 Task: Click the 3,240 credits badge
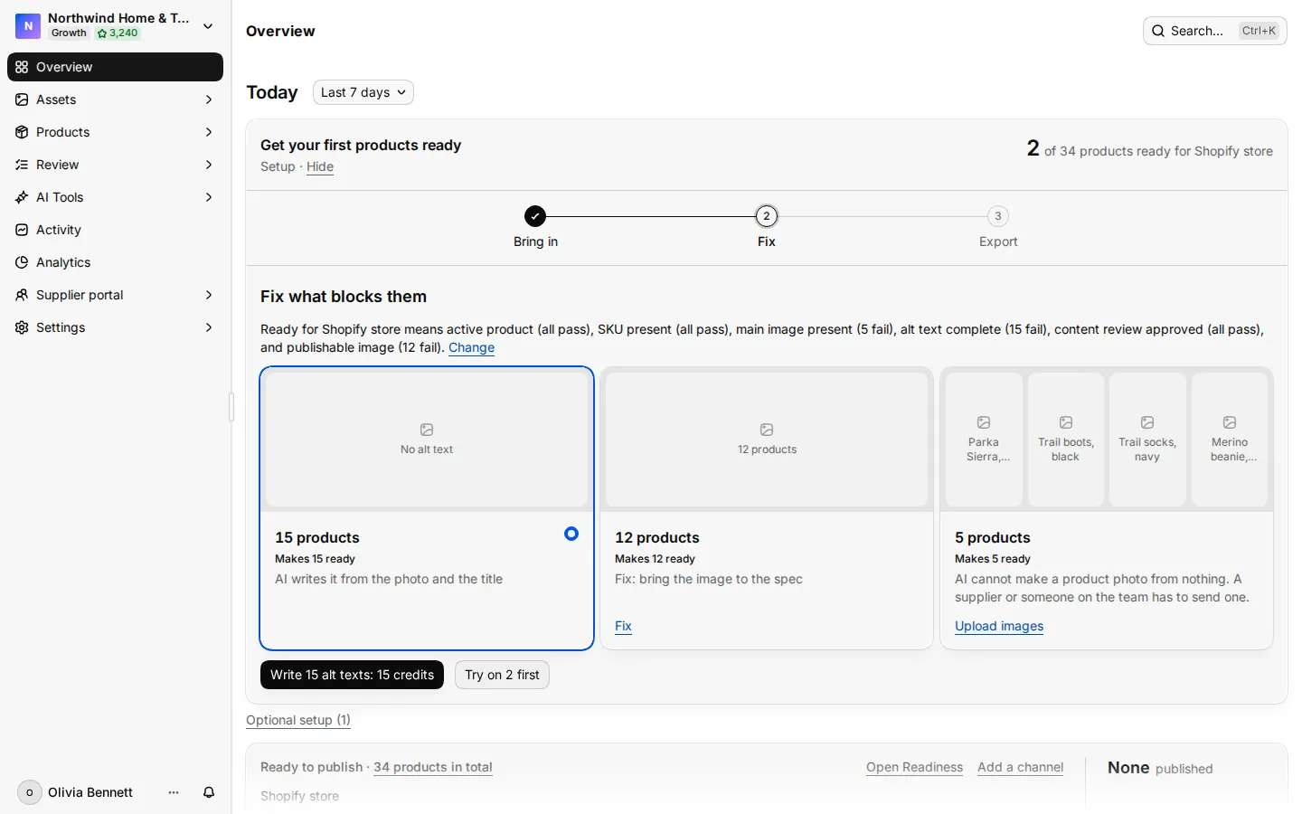[118, 33]
